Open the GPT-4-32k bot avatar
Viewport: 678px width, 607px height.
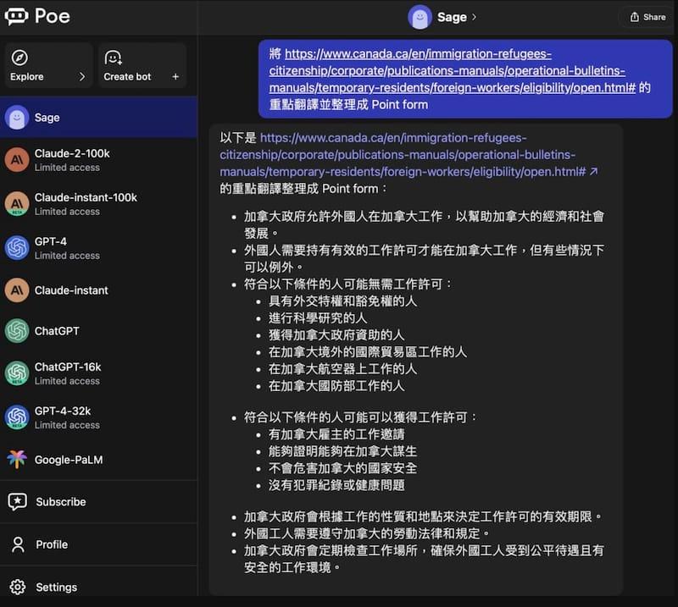click(x=17, y=417)
